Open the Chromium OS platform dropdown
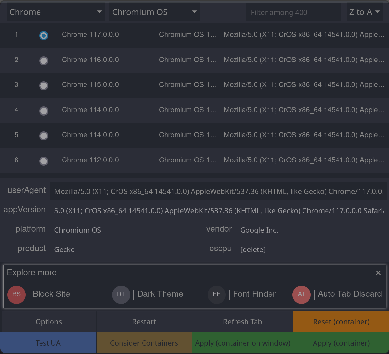The height and width of the screenshot is (354, 389). coord(154,12)
